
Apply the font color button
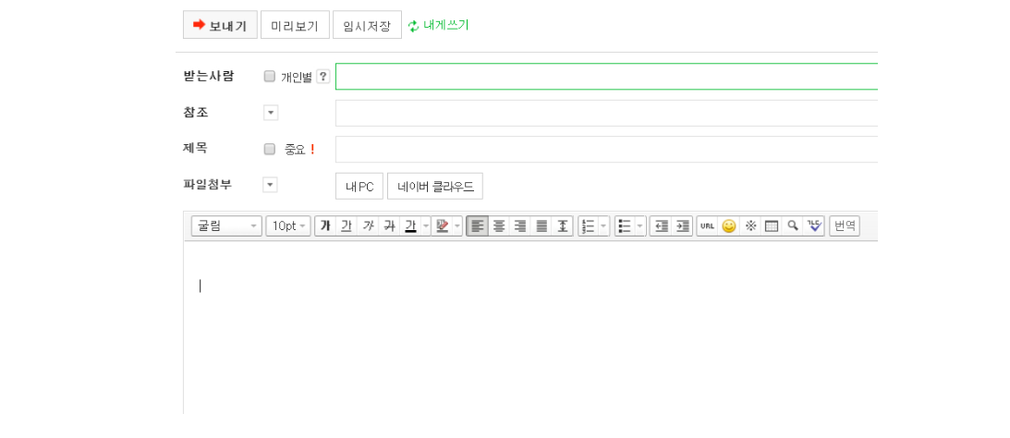pyautogui.click(x=410, y=226)
